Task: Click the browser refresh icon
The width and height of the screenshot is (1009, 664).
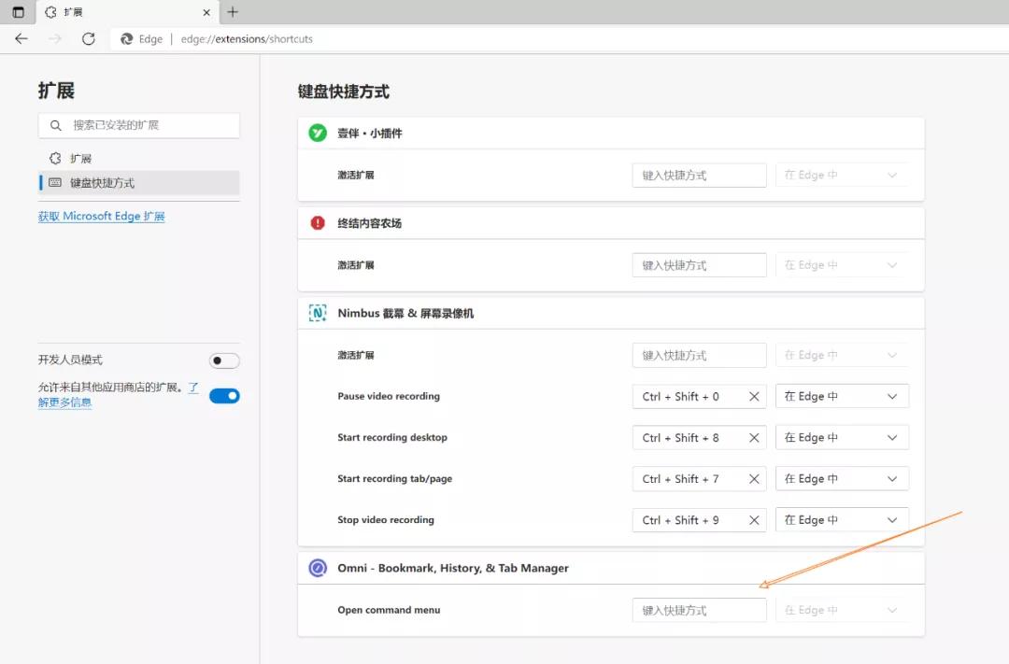Action: coord(88,39)
